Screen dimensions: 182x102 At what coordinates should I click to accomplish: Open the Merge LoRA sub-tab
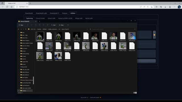79,18
